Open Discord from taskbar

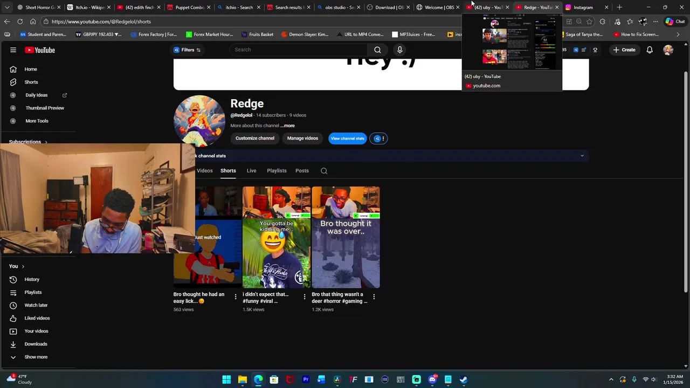coord(432,379)
